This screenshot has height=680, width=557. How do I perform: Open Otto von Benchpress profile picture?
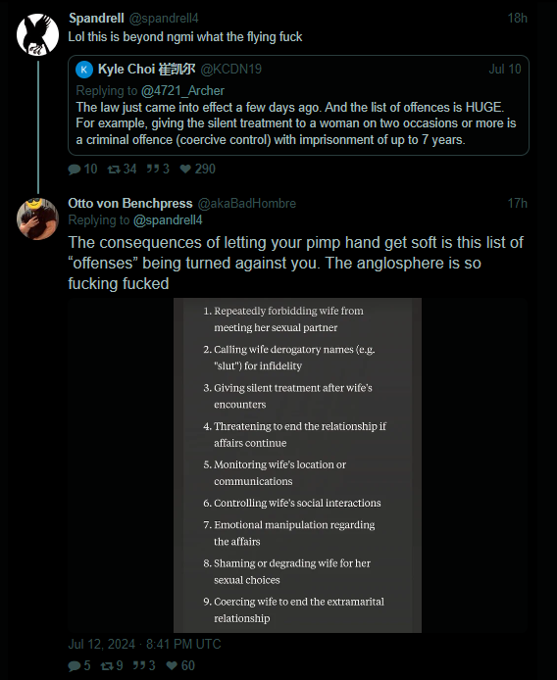[37, 219]
